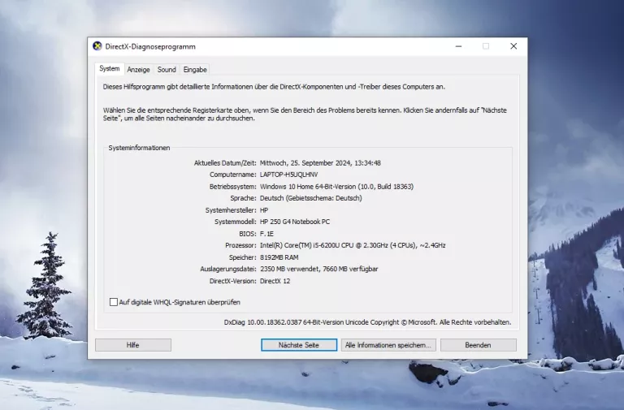The width and height of the screenshot is (624, 410).
Task: Minimize the DirectX-Diagnoseprogramm window
Action: click(458, 46)
